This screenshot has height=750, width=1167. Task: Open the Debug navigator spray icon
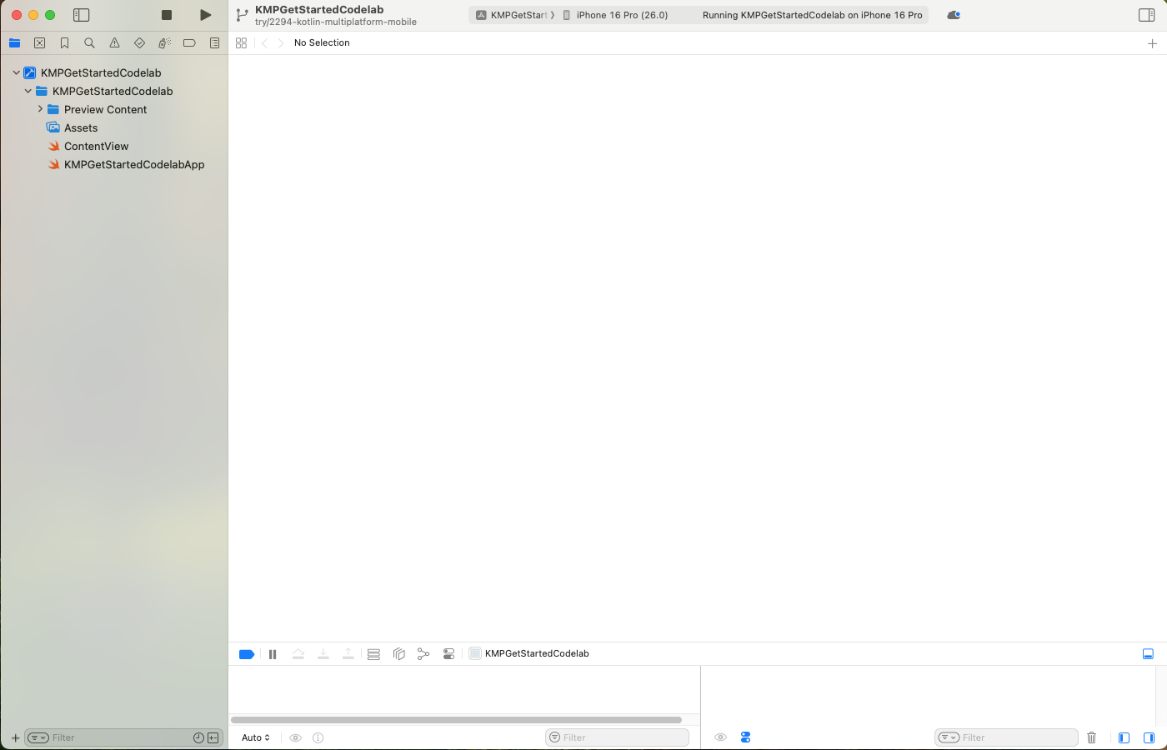[x=165, y=43]
